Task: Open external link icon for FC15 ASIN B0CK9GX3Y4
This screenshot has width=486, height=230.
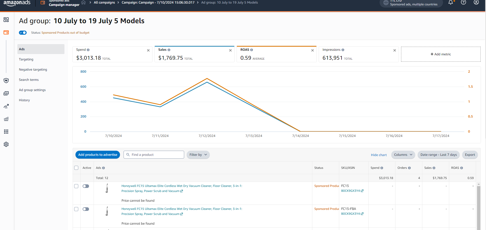Action: [x=362, y=191]
